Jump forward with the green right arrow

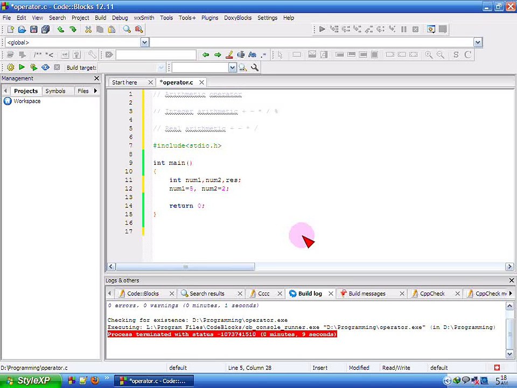tap(218, 55)
